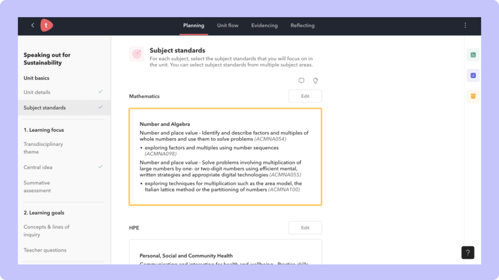Click the lightbulb tips icon
This screenshot has height=280, width=499.
coord(315,80)
